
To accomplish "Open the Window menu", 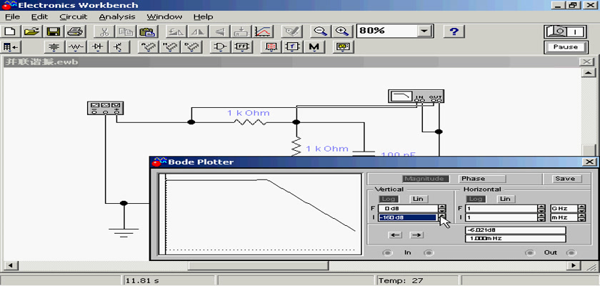I will point(164,17).
